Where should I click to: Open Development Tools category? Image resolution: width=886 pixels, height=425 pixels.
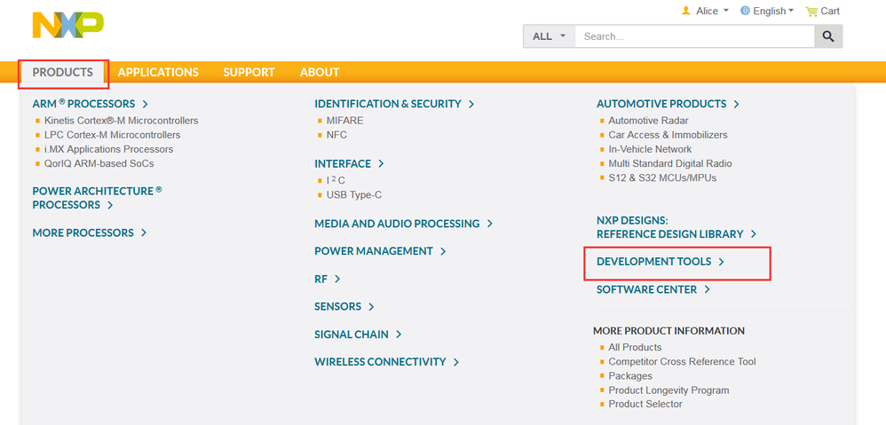pyautogui.click(x=653, y=262)
